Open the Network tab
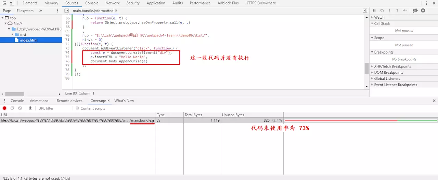This screenshot has width=438, height=180. tap(113, 3)
